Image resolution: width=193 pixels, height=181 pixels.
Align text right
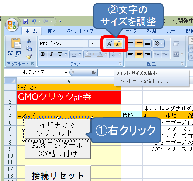(x=148, y=54)
